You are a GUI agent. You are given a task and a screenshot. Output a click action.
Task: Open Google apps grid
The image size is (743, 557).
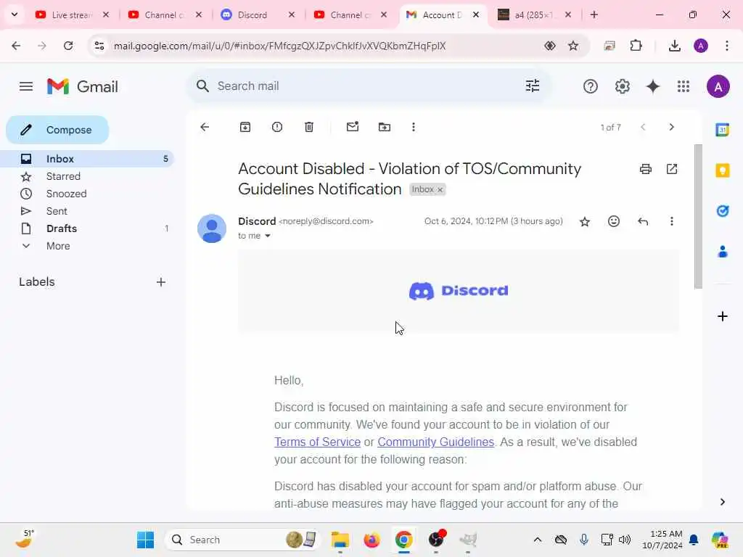[x=684, y=87]
